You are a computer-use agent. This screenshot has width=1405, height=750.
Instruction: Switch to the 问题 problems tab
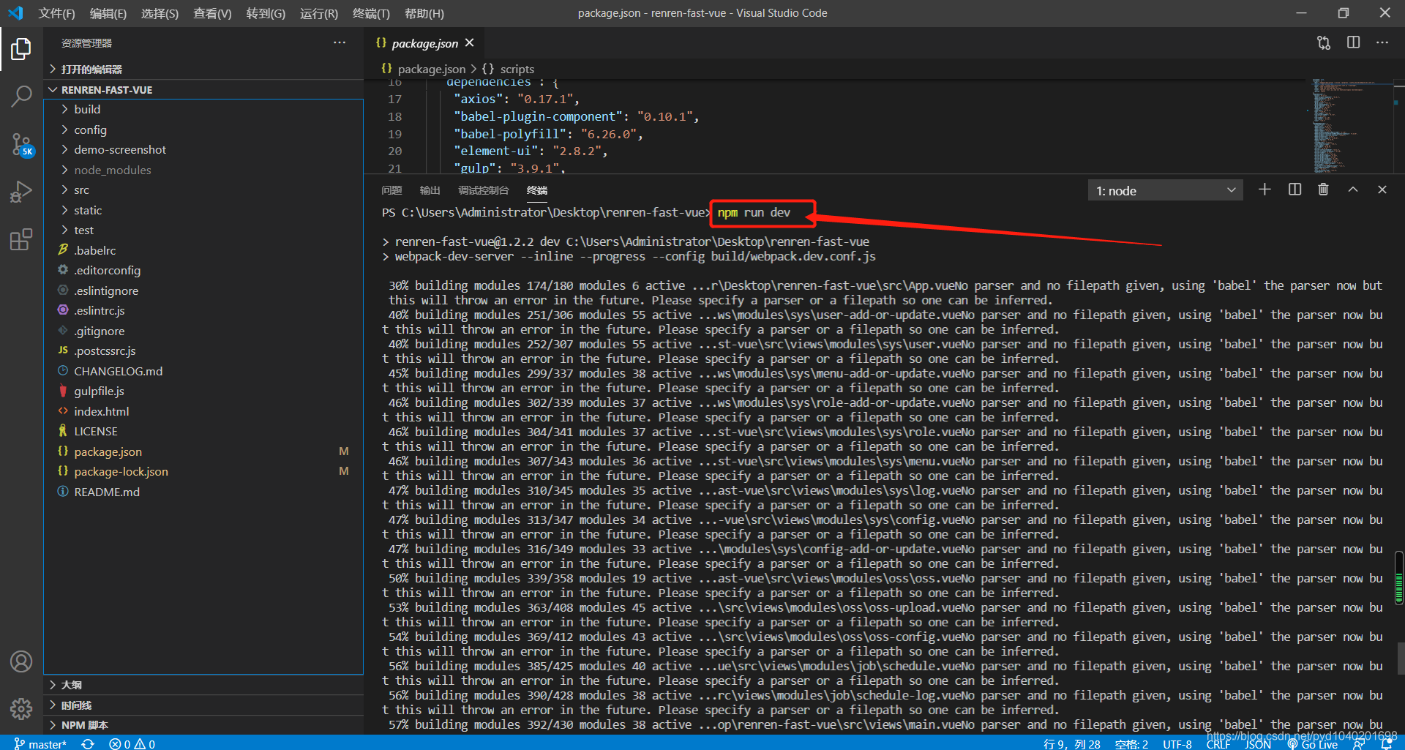click(x=391, y=190)
